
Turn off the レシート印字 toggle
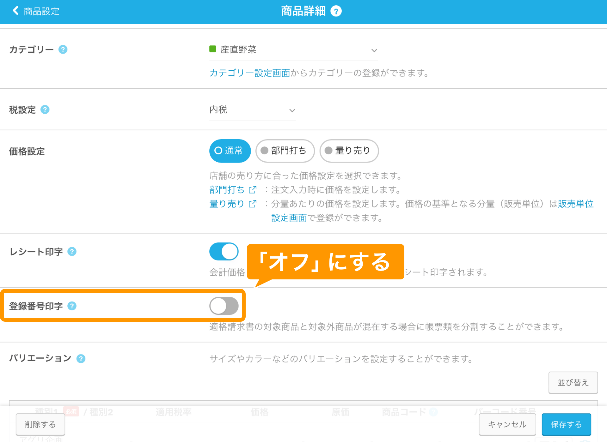[x=224, y=252]
